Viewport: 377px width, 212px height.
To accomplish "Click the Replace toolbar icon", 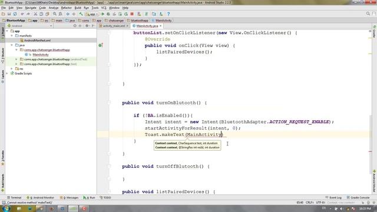I will 60,14.
